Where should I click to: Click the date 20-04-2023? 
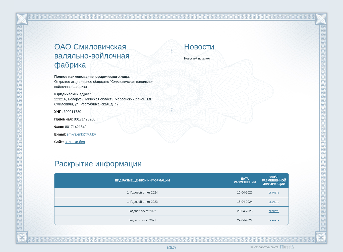(x=245, y=211)
